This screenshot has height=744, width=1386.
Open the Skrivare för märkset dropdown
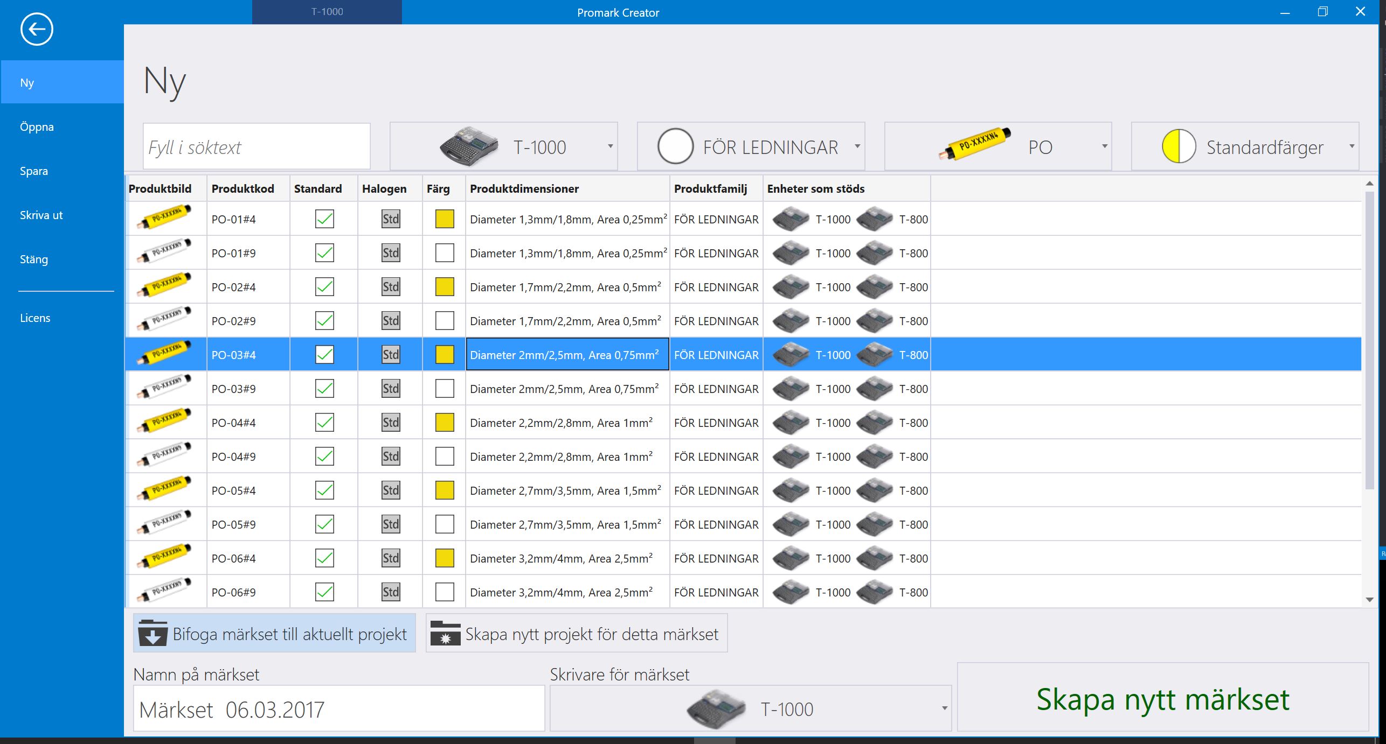pyautogui.click(x=751, y=708)
